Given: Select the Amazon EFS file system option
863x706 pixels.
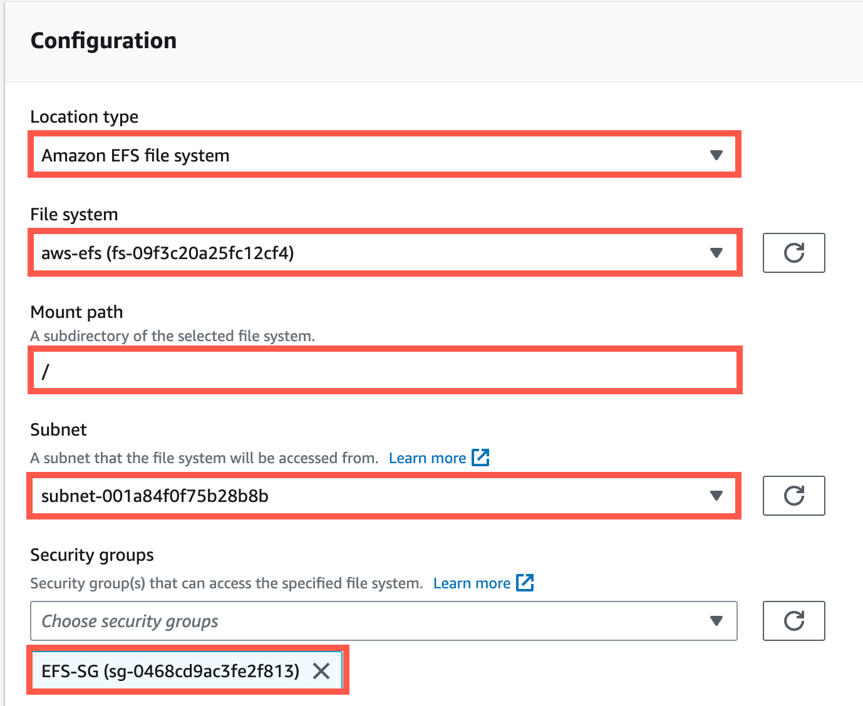Looking at the screenshot, I should pos(135,155).
